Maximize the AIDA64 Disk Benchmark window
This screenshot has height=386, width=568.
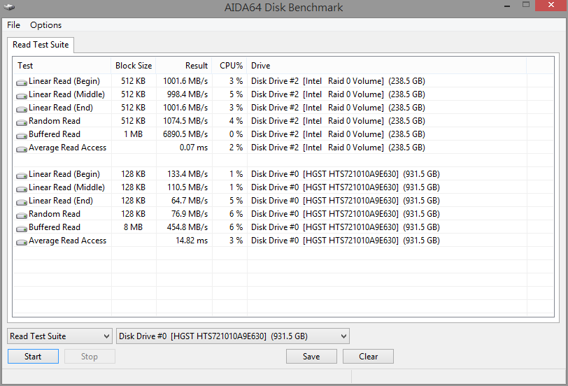coord(526,5)
